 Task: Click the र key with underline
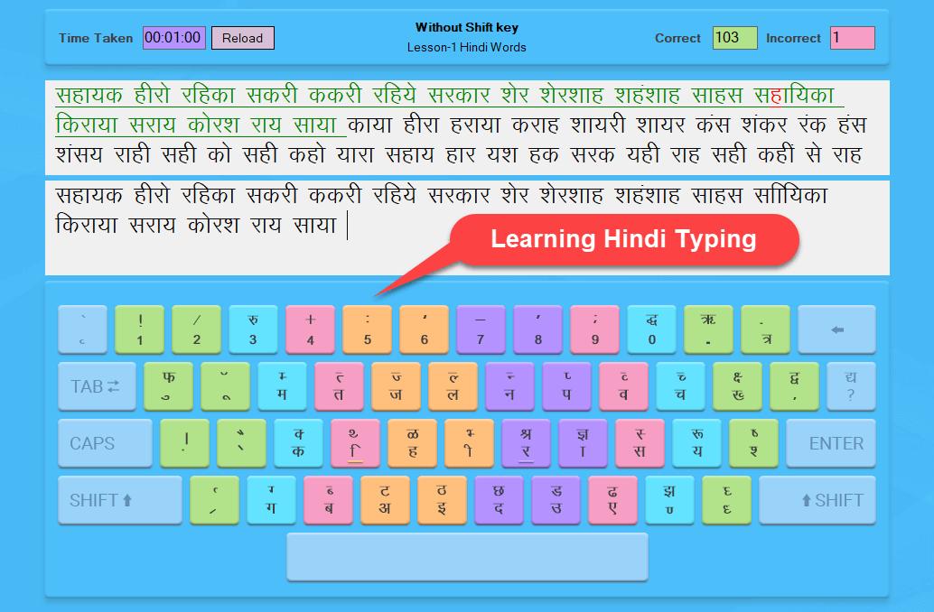click(526, 443)
